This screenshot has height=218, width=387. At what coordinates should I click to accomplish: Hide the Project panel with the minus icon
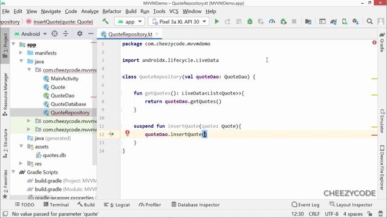point(91,33)
